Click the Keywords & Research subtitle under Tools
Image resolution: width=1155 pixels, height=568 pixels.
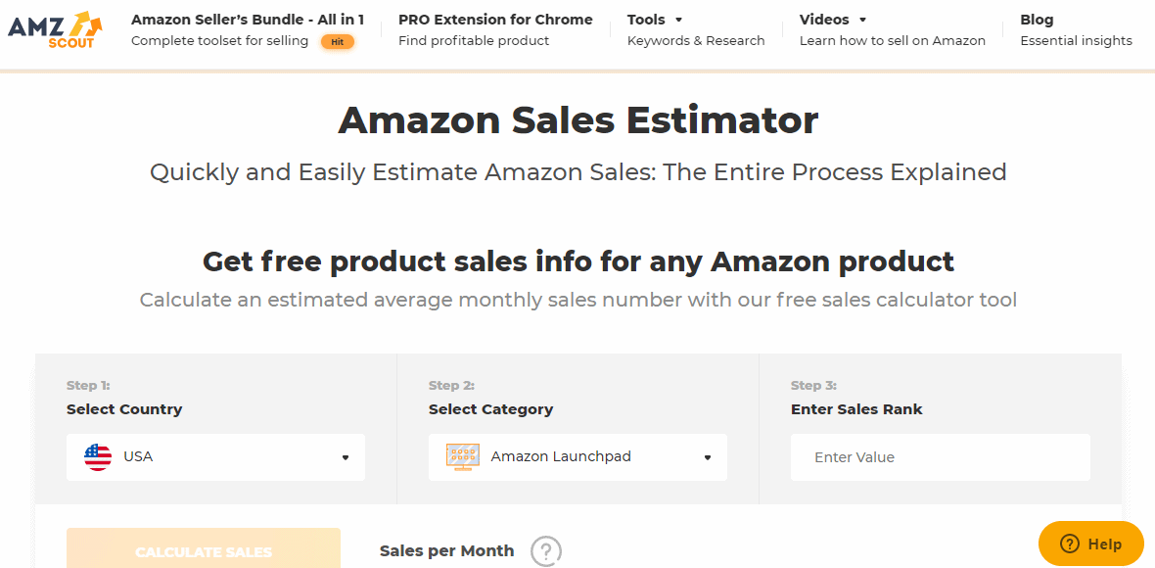tap(696, 41)
